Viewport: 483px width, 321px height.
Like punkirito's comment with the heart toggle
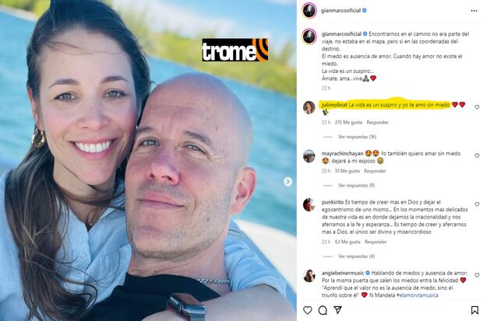point(477,204)
